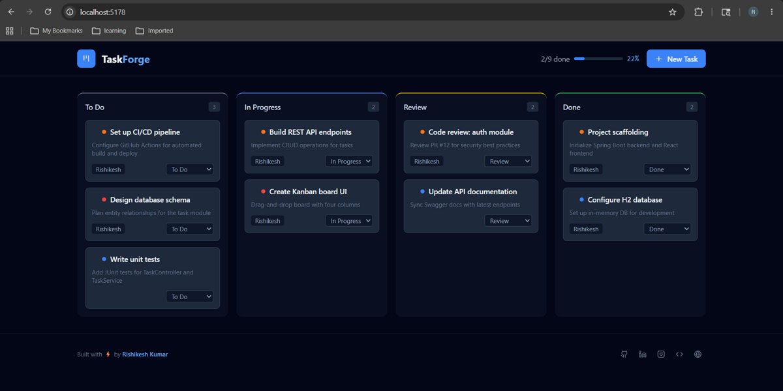Open the browser three-dot menu

pyautogui.click(x=772, y=12)
